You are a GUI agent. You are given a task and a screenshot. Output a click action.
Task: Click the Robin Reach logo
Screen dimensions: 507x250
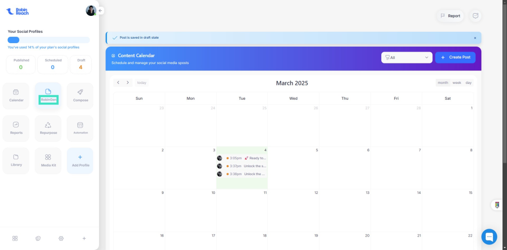[17, 11]
